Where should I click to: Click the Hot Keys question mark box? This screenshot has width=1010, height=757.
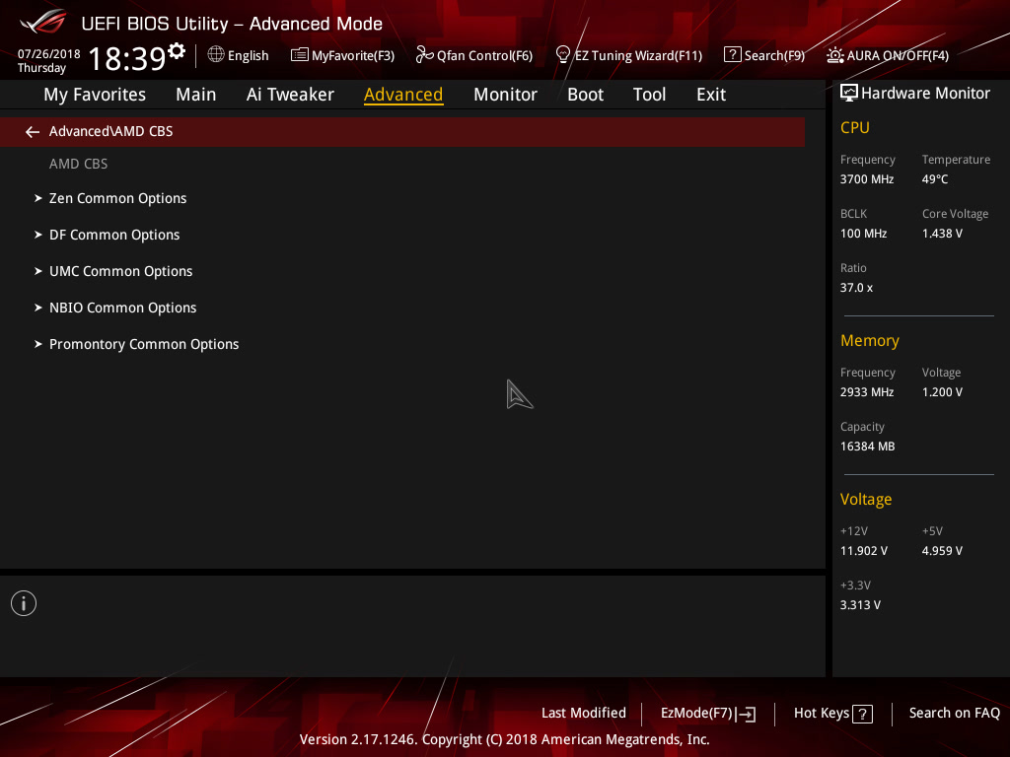(x=862, y=714)
